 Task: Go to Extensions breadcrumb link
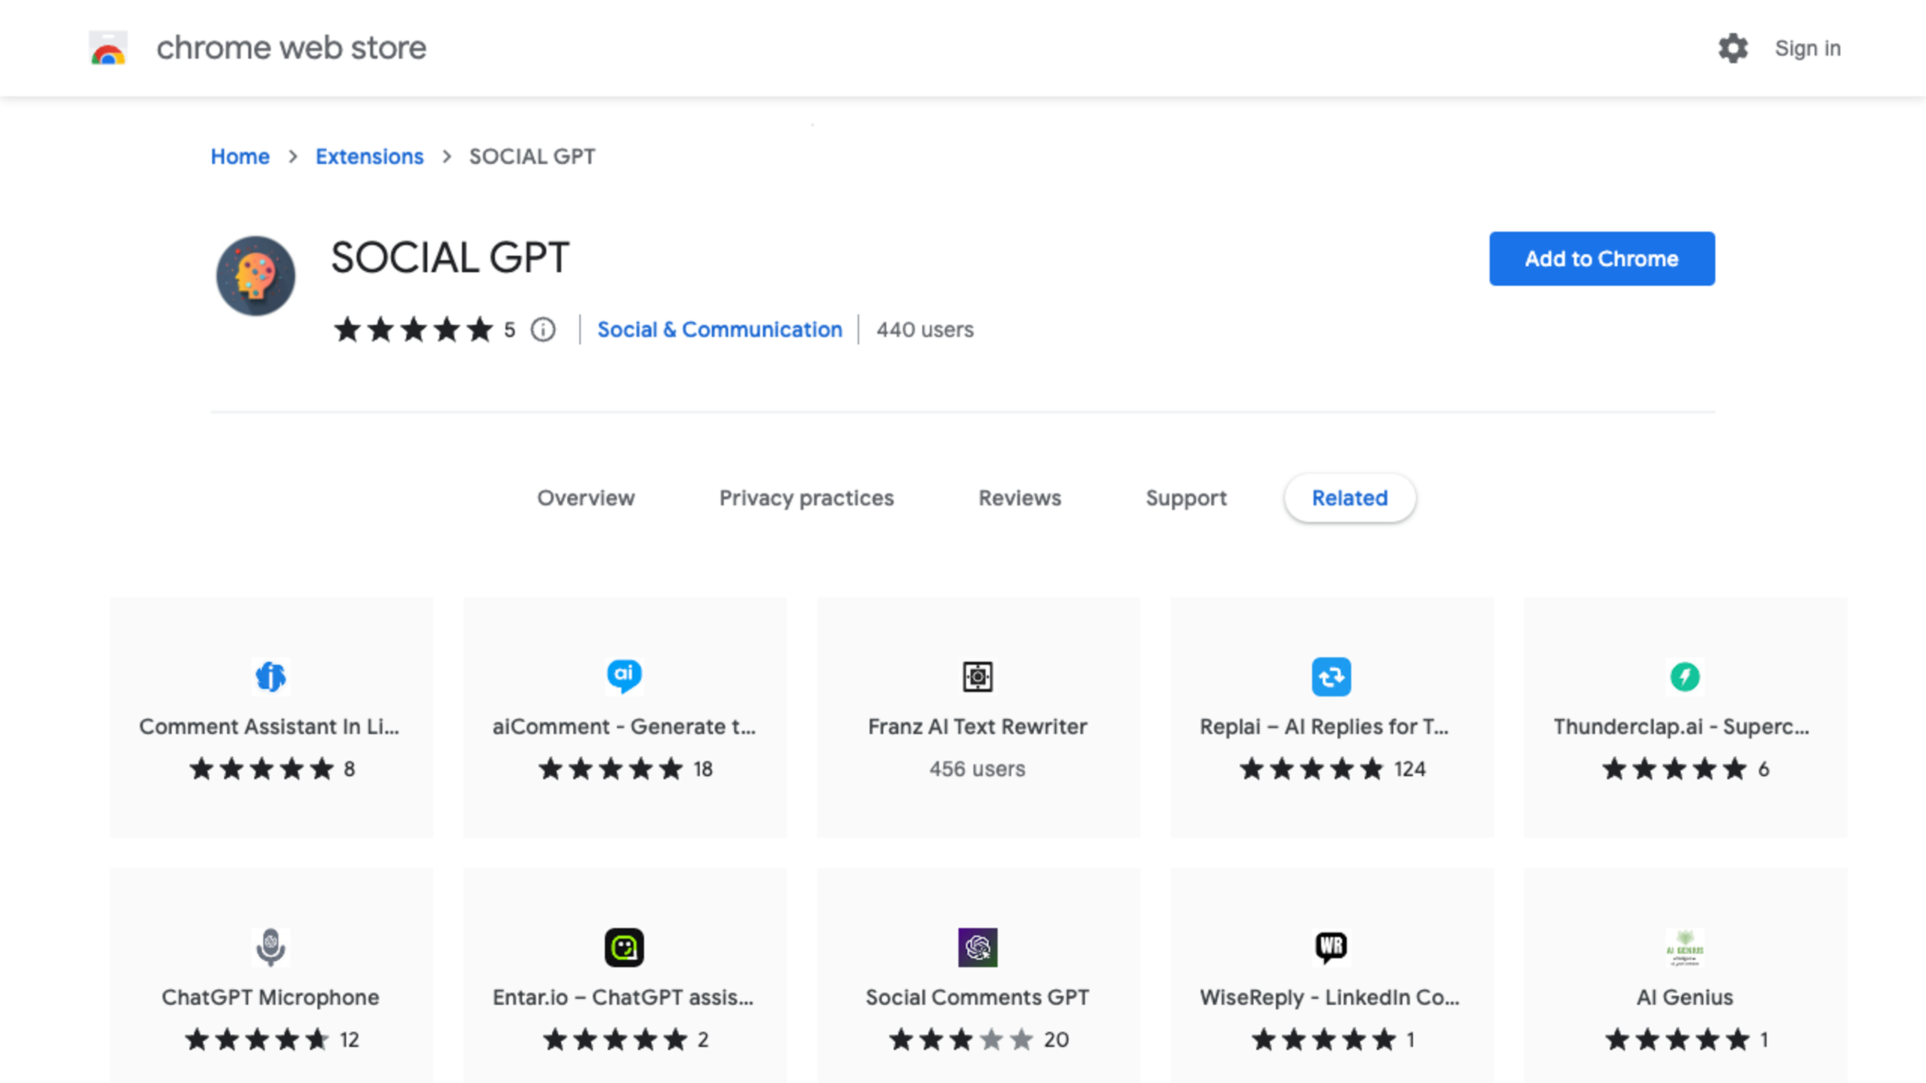[x=369, y=156]
